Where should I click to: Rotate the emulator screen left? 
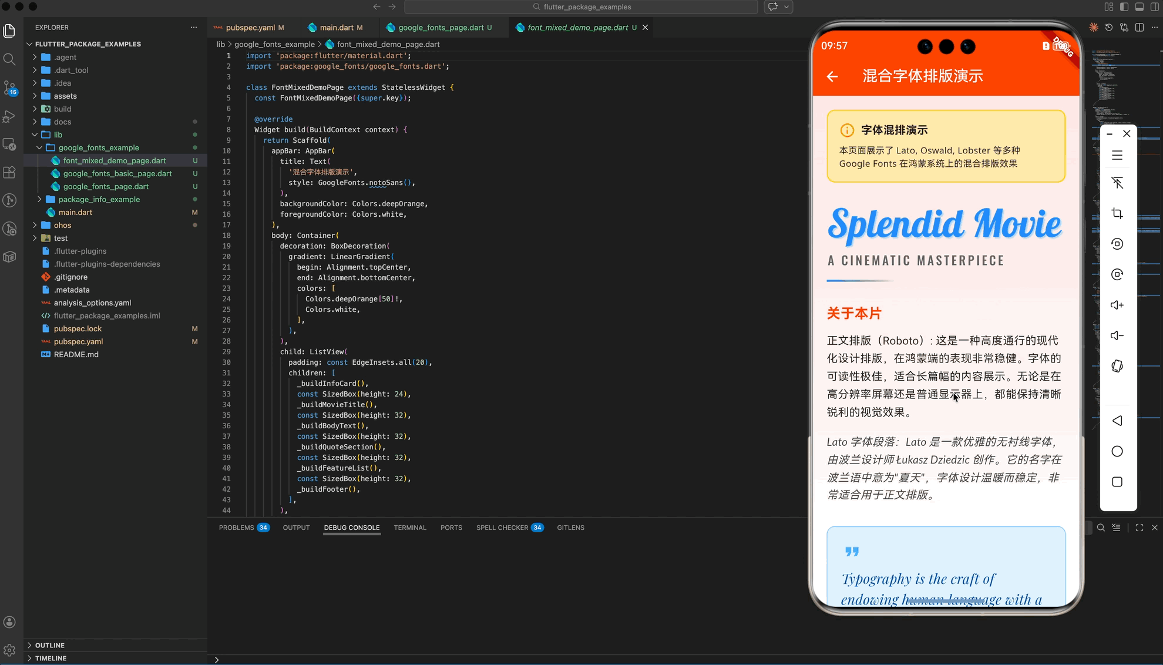[1117, 243]
